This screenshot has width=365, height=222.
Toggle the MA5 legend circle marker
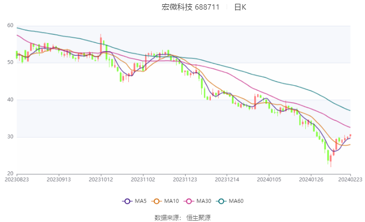coord(127,201)
